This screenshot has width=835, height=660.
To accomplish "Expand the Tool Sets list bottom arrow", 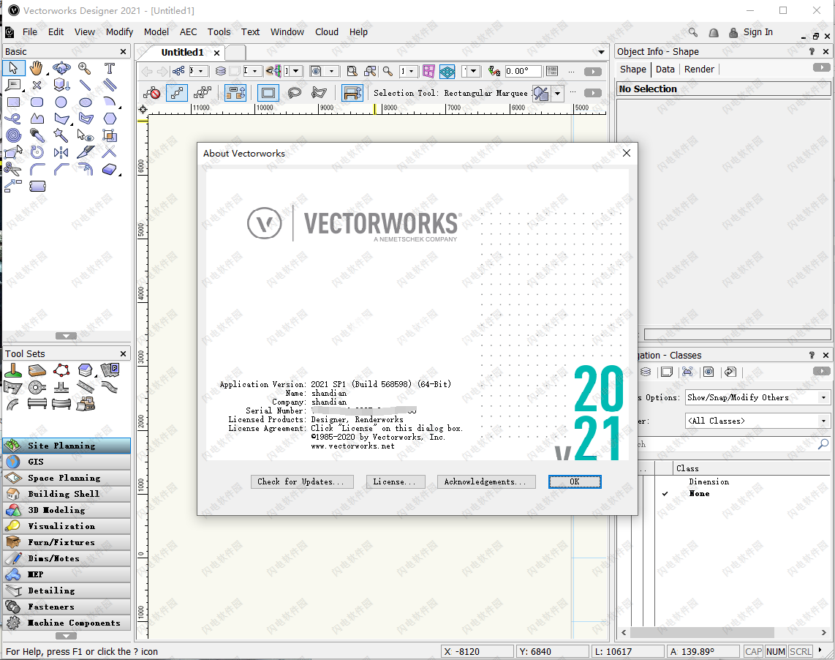I will [x=66, y=635].
